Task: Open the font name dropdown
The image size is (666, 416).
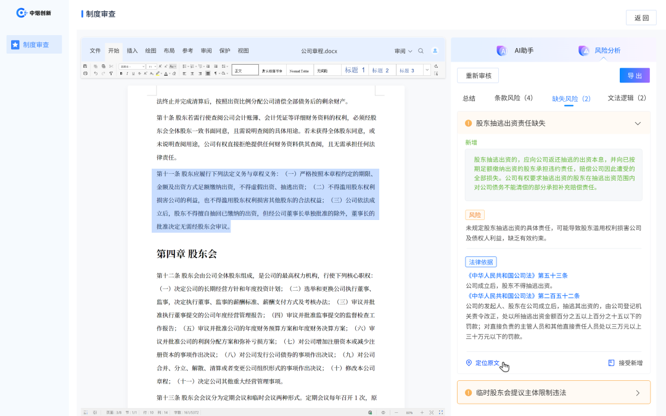Action: click(132, 66)
